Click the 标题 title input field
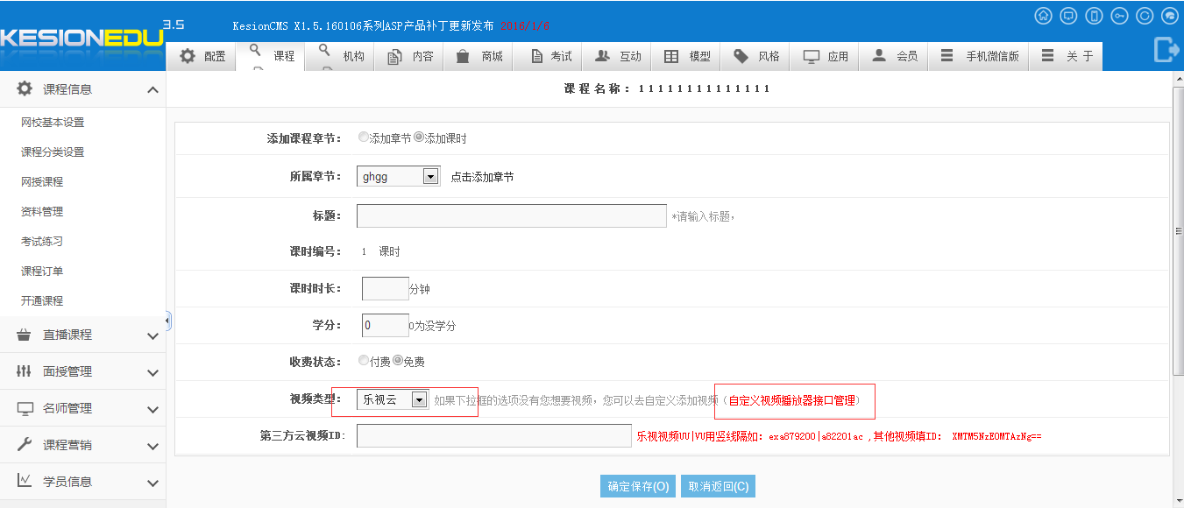 click(x=512, y=215)
